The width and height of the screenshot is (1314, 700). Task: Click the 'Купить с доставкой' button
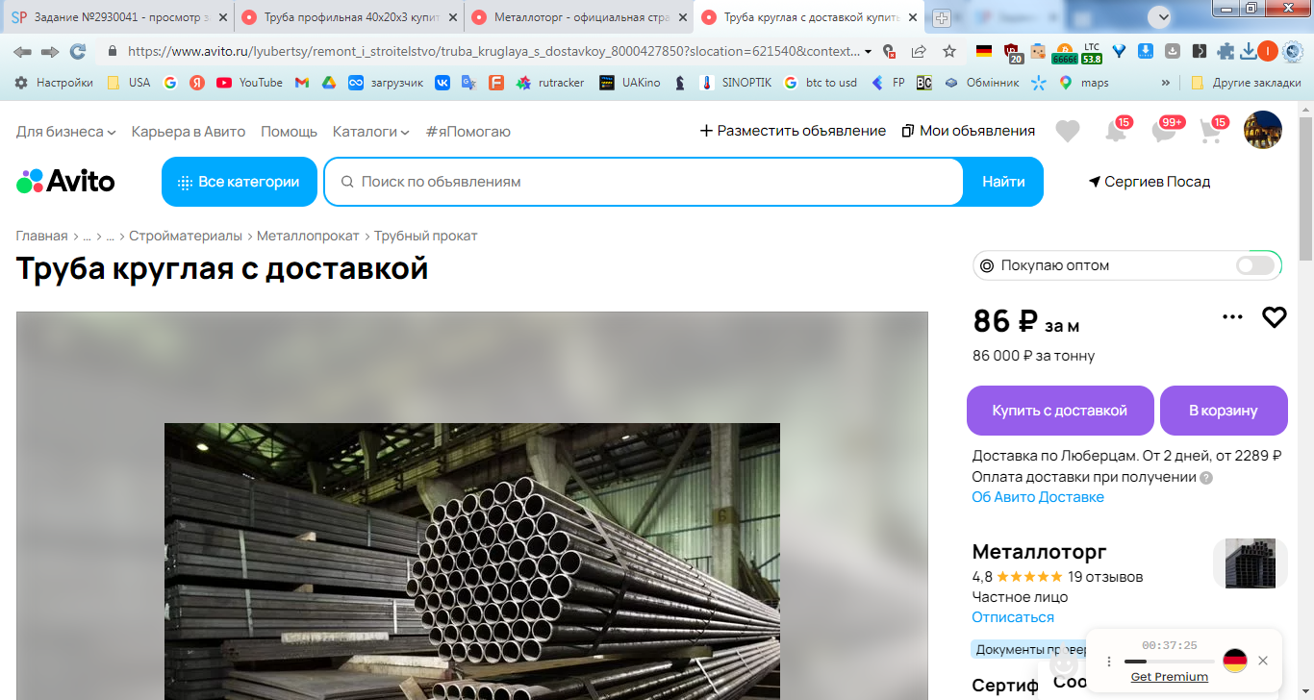click(x=1060, y=411)
